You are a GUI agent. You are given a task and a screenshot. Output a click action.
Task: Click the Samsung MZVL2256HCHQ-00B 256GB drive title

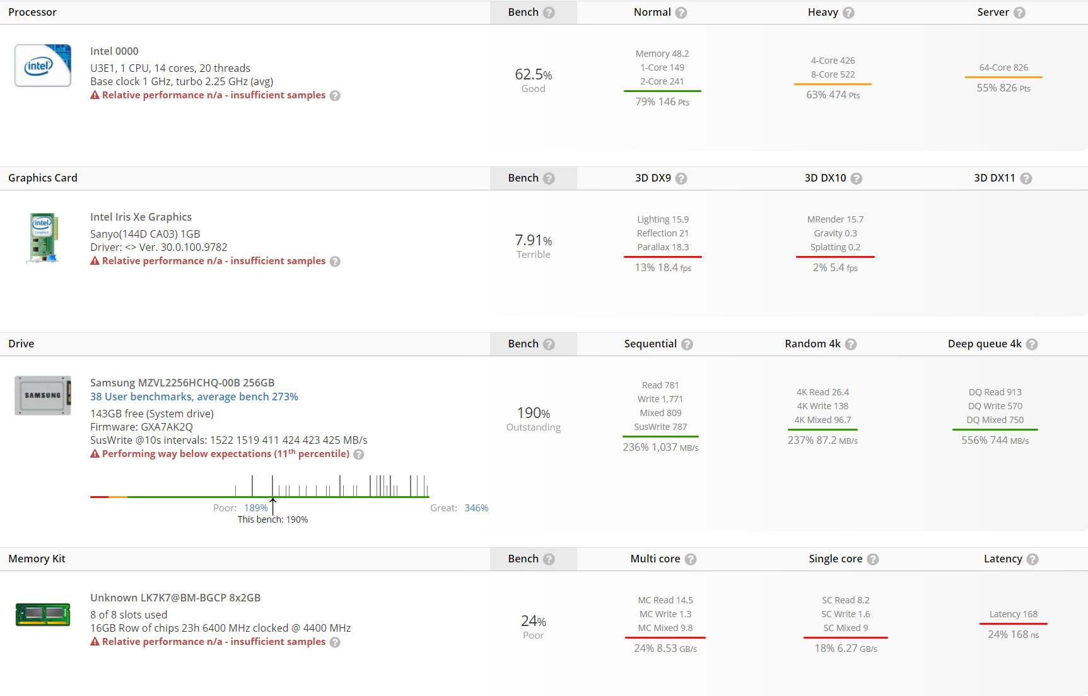click(x=182, y=383)
